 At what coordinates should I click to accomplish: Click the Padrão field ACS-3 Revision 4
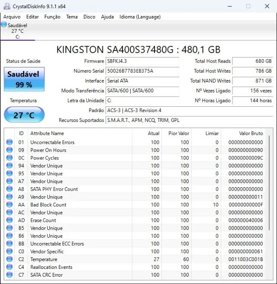click(x=189, y=110)
